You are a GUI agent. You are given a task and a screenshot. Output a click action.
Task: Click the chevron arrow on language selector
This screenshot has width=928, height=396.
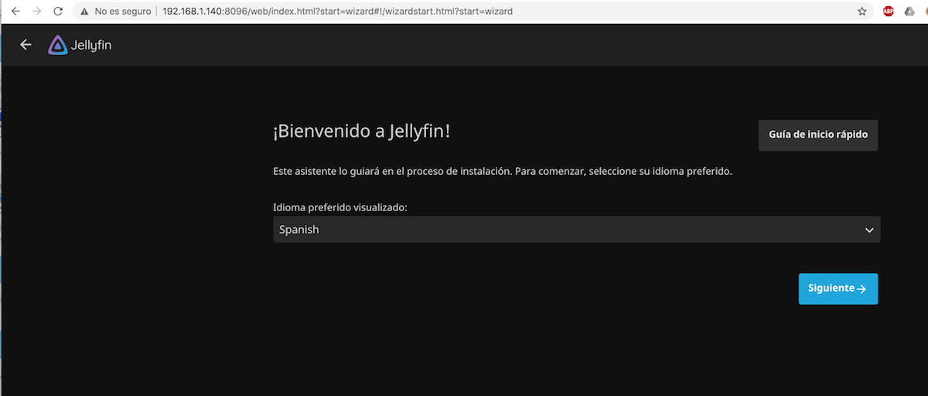coord(869,230)
